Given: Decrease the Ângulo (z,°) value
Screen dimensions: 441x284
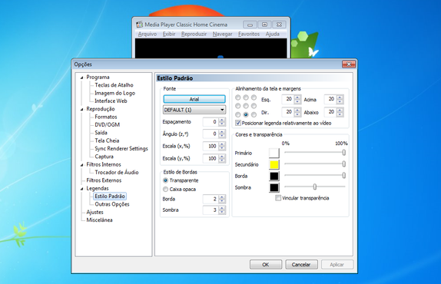Looking at the screenshot, I should coord(222,136).
